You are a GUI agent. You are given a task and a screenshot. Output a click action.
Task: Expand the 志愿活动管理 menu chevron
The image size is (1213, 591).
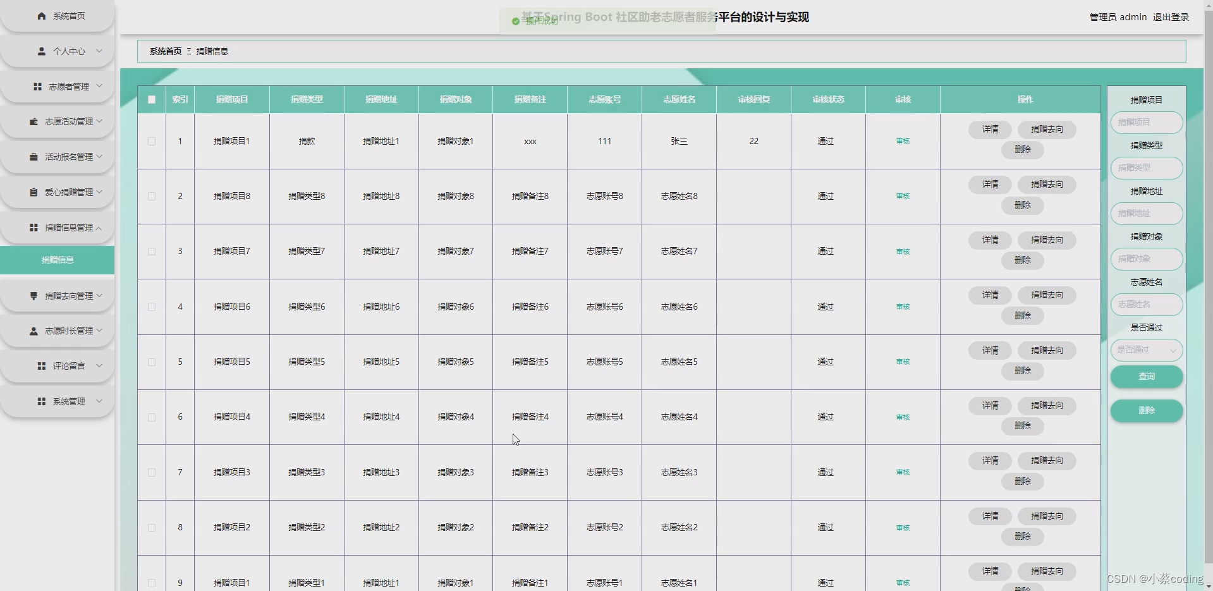tap(99, 121)
